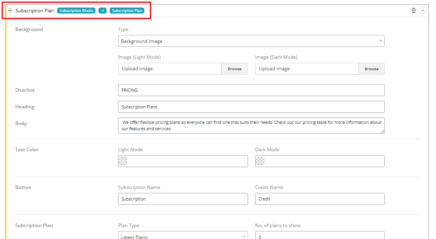Click the Light Mode upload image field
The image size is (436, 239).
coord(170,69)
